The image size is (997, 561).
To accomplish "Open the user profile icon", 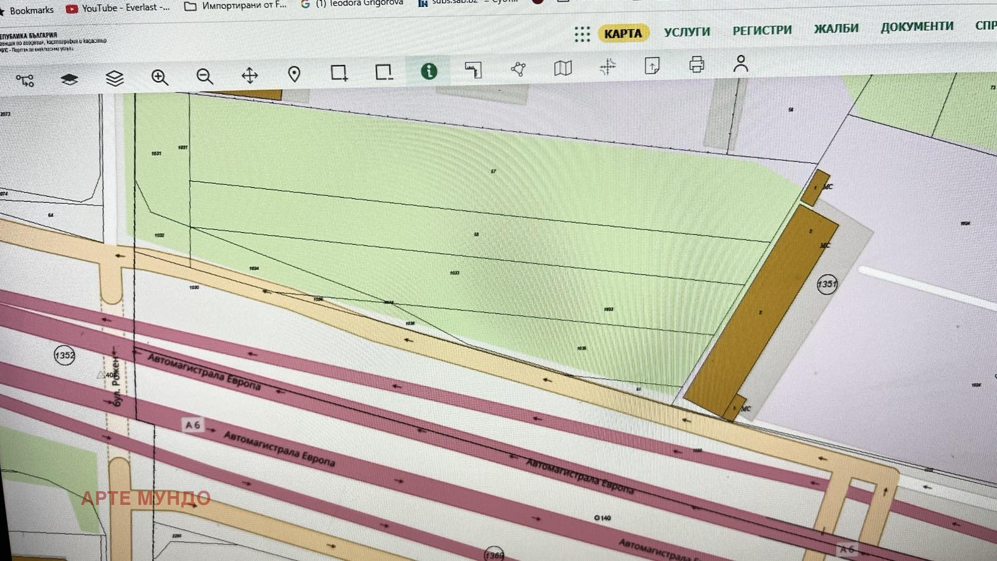I will pyautogui.click(x=740, y=64).
